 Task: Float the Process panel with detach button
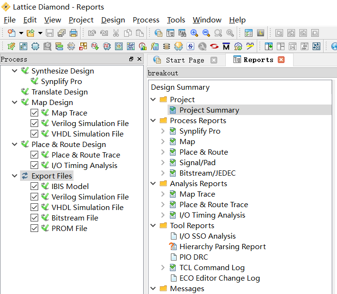(131, 59)
